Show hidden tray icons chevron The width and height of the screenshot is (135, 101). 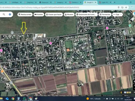(x=104, y=99)
